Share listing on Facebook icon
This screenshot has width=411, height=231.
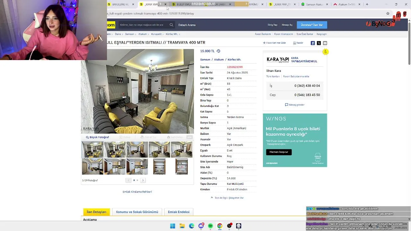[313, 43]
